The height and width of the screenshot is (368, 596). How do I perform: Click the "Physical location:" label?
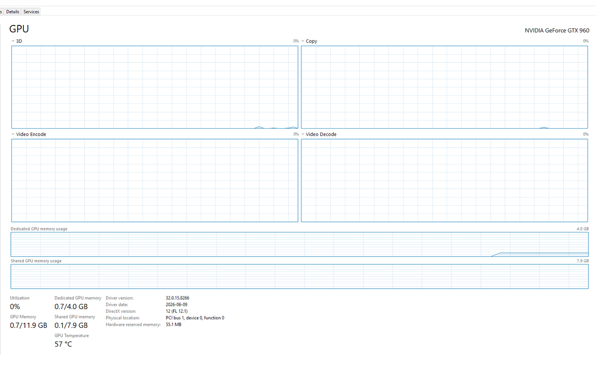[123, 318]
